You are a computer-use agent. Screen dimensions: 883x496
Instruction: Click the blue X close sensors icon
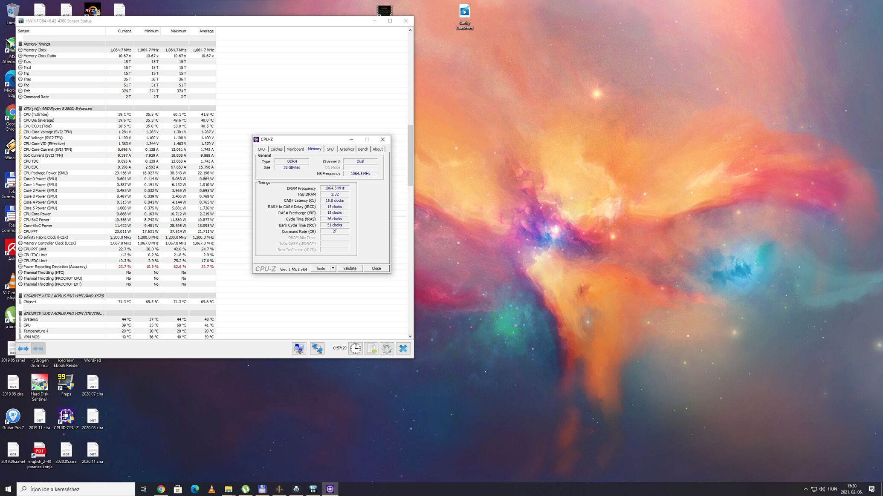[x=403, y=349]
